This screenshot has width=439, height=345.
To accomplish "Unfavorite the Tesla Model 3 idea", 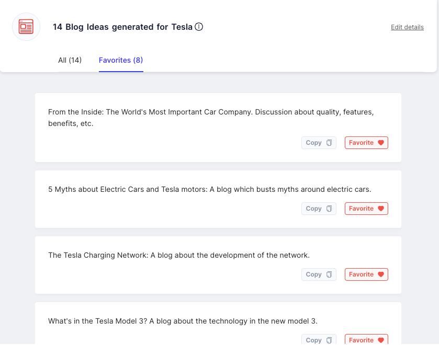I will click(366, 340).
